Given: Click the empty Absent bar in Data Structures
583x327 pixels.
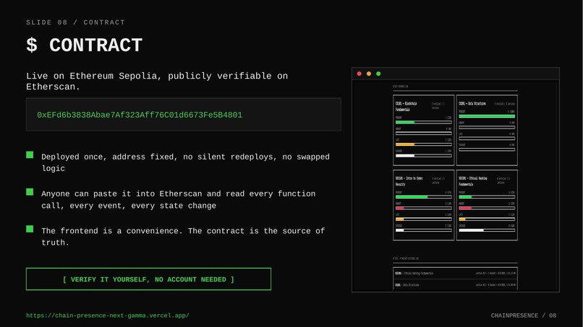Looking at the screenshot, I should point(487,127).
